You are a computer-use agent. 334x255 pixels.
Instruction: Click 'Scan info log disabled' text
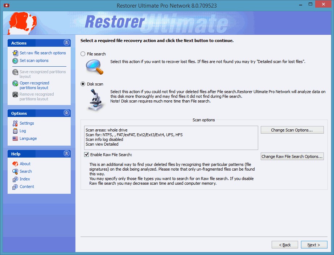tap(104, 139)
